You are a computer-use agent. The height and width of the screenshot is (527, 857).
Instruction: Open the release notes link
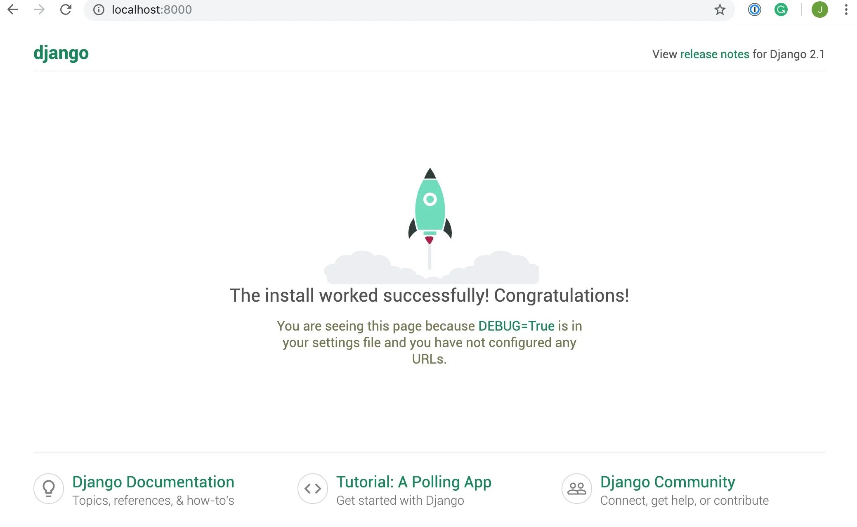pos(714,54)
